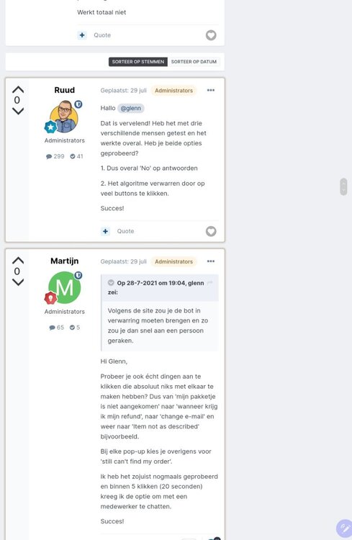352x540 pixels.
Task: Open the @glenn mention link
Action: click(131, 108)
